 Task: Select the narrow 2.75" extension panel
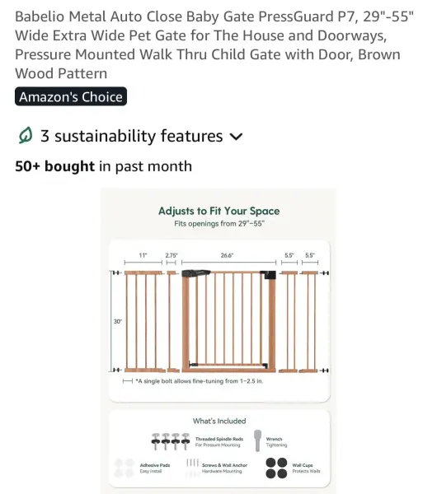click(x=172, y=321)
